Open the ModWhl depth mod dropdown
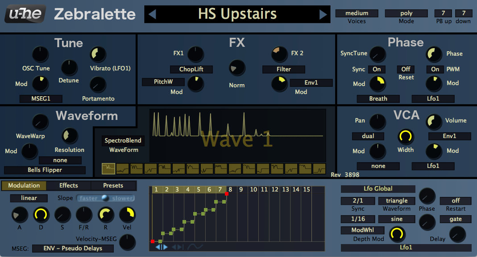The height and width of the screenshot is (257, 477). pyautogui.click(x=363, y=230)
